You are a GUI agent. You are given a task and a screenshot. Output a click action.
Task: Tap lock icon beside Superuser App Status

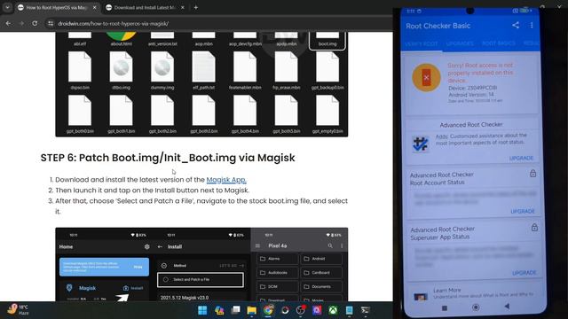(x=534, y=227)
